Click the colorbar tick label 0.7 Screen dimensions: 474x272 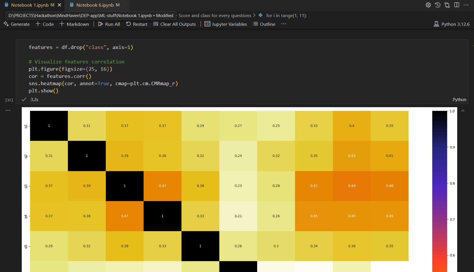[x=452, y=219]
